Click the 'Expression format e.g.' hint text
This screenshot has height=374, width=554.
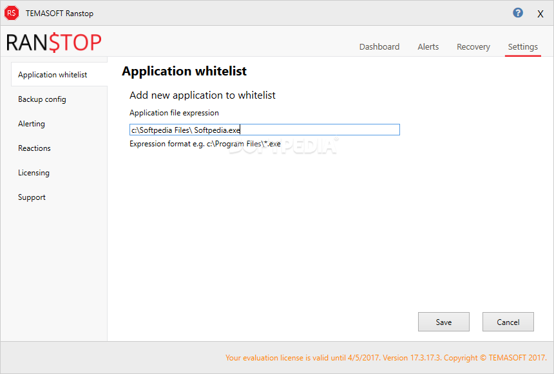click(x=205, y=144)
